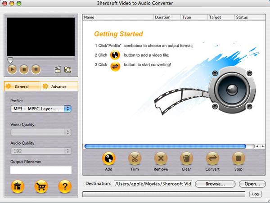Open the Profile combobox

[41, 109]
